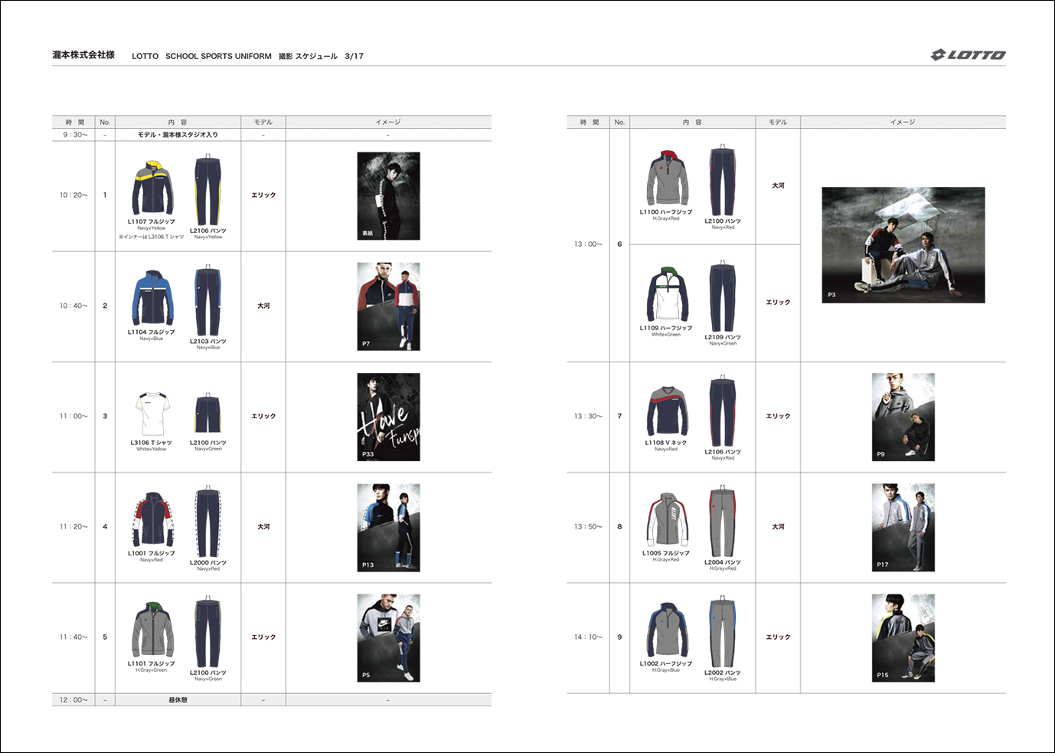Select the 10:40~ time cell
This screenshot has width=1055, height=753.
click(x=73, y=306)
